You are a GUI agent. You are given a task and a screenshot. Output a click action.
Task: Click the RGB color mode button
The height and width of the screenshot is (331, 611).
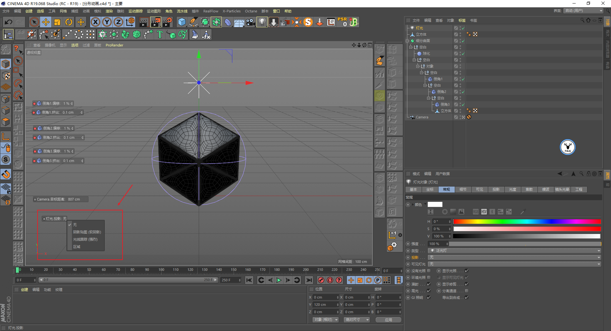pos(476,212)
